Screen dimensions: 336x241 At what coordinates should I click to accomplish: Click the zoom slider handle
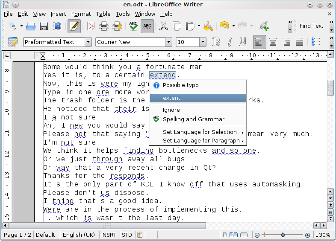283,235
